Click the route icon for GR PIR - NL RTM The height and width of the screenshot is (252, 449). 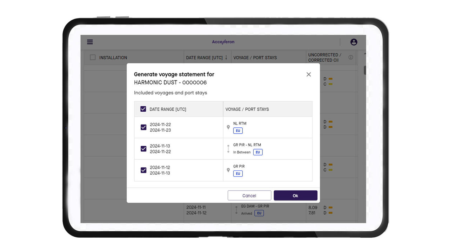coord(228,149)
